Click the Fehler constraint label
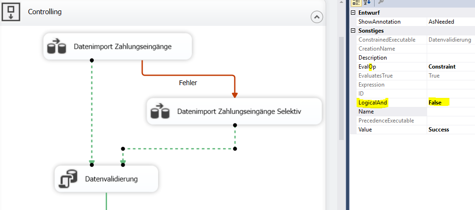 pos(188,83)
